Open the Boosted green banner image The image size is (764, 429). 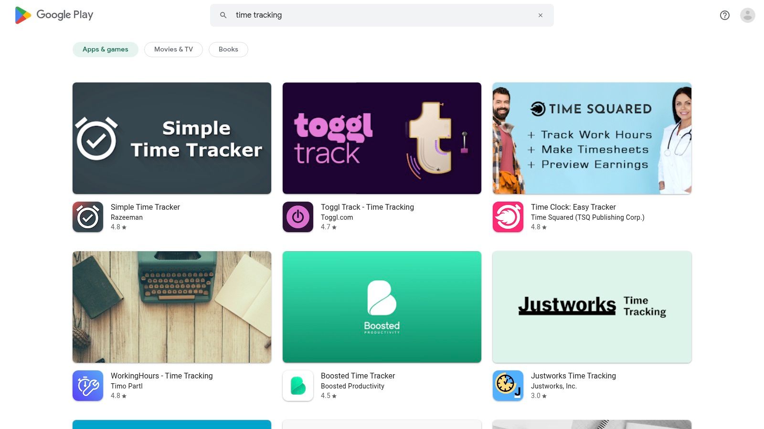pos(382,307)
